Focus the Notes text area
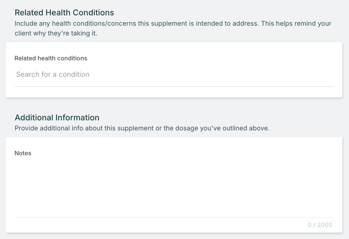Screen dimensions: 349x239 (x=174, y=187)
